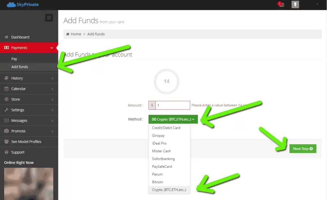Click the breadcrumb home icon
Screen dimensions: 327x200
pos(68,34)
